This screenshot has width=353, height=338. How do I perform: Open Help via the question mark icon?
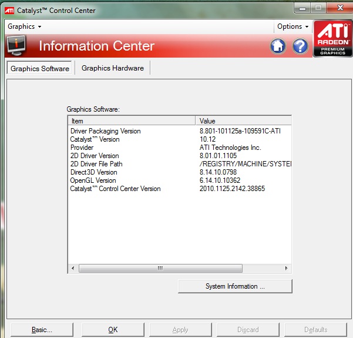click(300, 46)
